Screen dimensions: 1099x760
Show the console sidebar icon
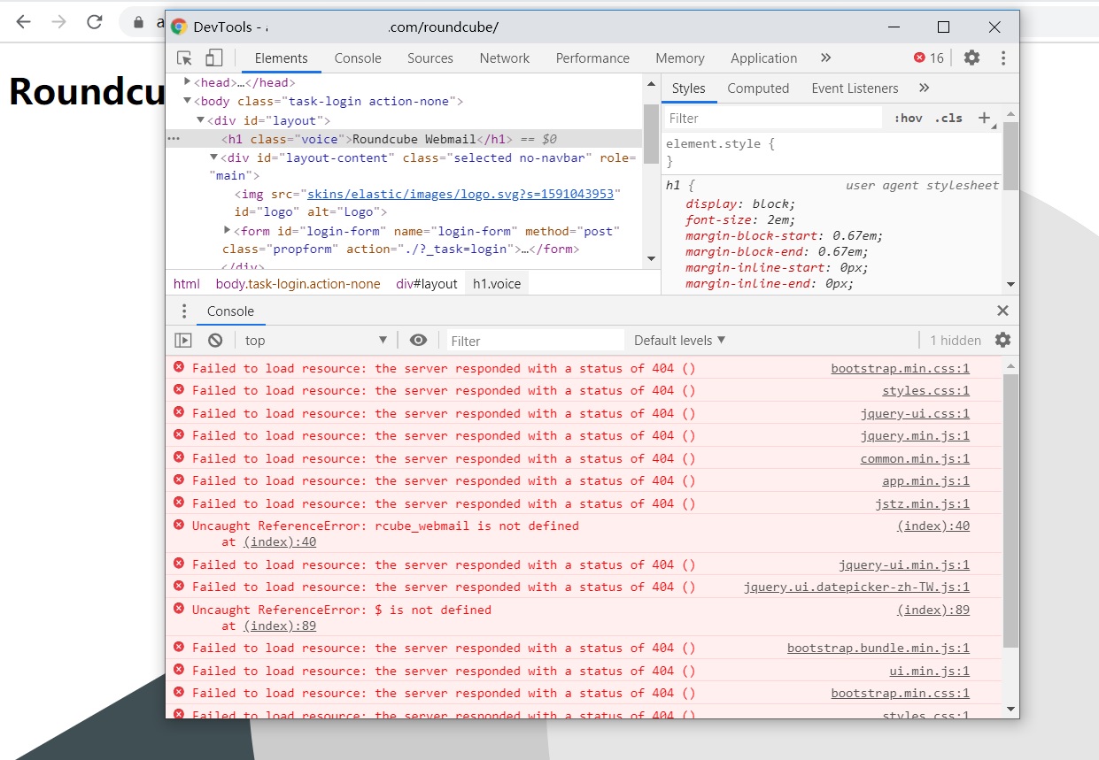tap(183, 341)
